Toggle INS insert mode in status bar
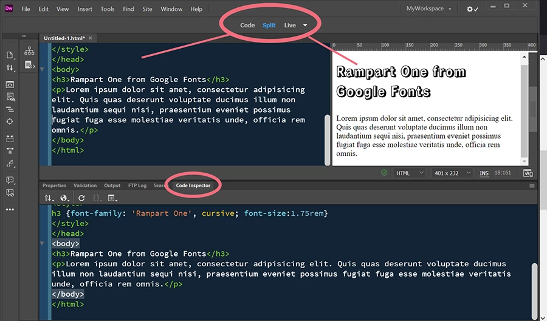 tap(484, 173)
